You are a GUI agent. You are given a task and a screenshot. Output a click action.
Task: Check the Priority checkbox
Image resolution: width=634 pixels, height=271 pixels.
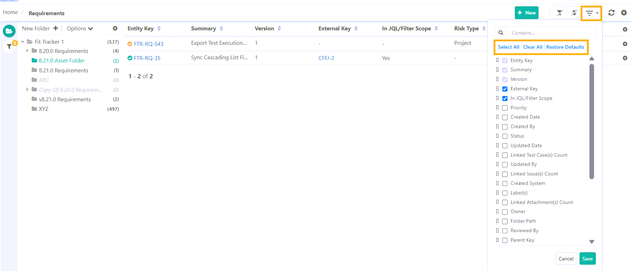(x=505, y=108)
